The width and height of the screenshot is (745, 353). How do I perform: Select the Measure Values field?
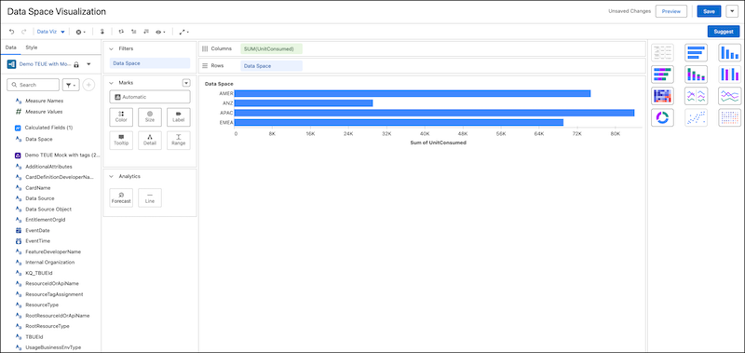pos(44,112)
